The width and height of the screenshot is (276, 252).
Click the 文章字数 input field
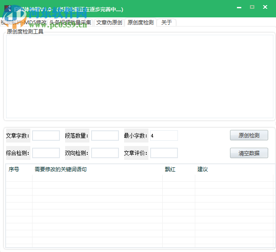(46, 136)
